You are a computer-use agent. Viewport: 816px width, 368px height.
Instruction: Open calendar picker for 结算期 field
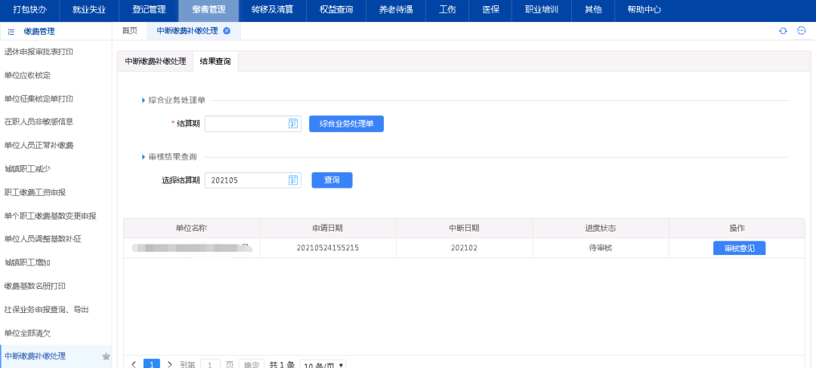293,124
